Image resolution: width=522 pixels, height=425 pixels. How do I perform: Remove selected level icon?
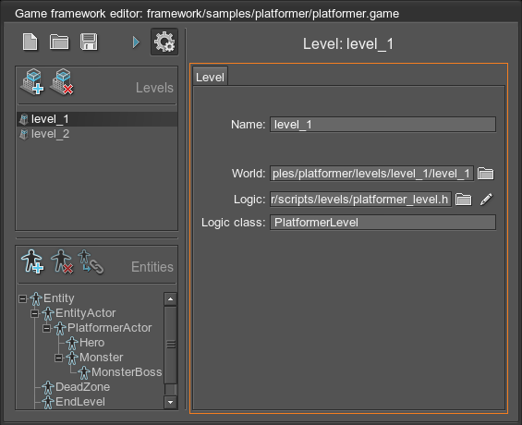tap(62, 82)
